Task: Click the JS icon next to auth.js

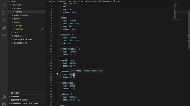Action: click(x=14, y=26)
